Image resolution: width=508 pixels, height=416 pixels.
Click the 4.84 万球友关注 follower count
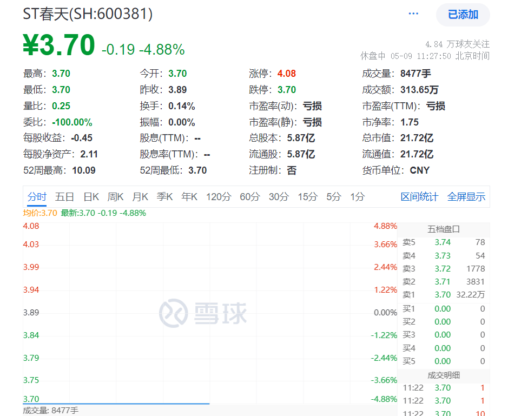(x=457, y=44)
